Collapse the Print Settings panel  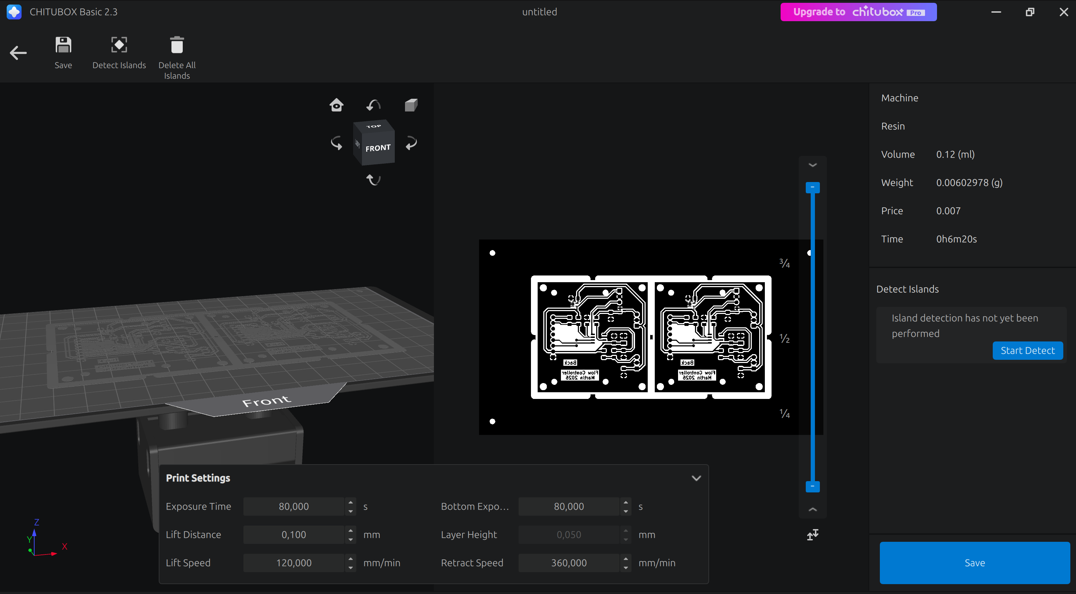(696, 478)
